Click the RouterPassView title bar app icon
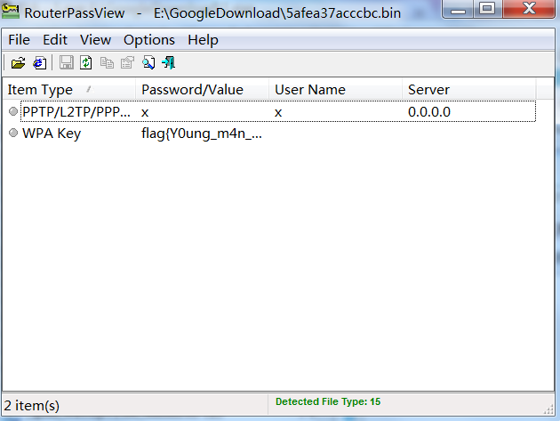This screenshot has height=421, width=560. [11, 12]
